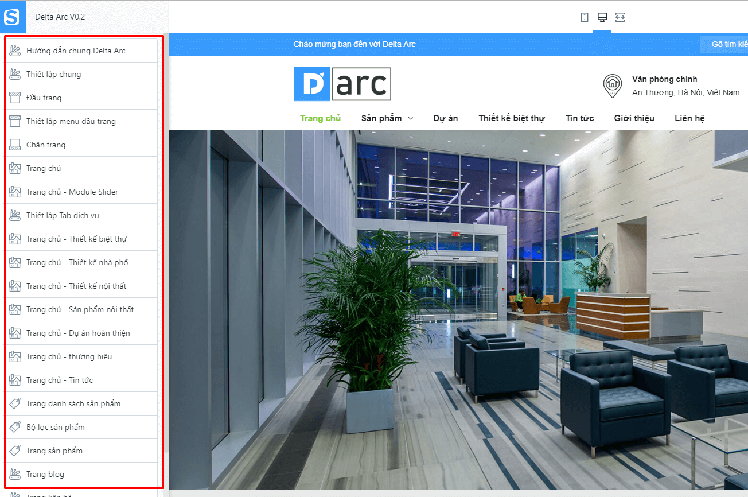The image size is (748, 497).
Task: Open Trang chủ - Module Slider row
Action: pos(81,192)
